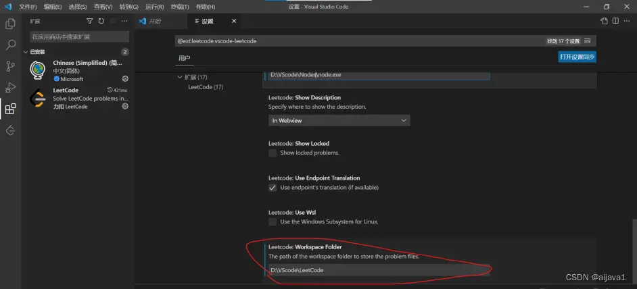Screen dimensions: 637x289
Task: Uncheck Use endpoint's translation checkbox
Action: pos(273,188)
